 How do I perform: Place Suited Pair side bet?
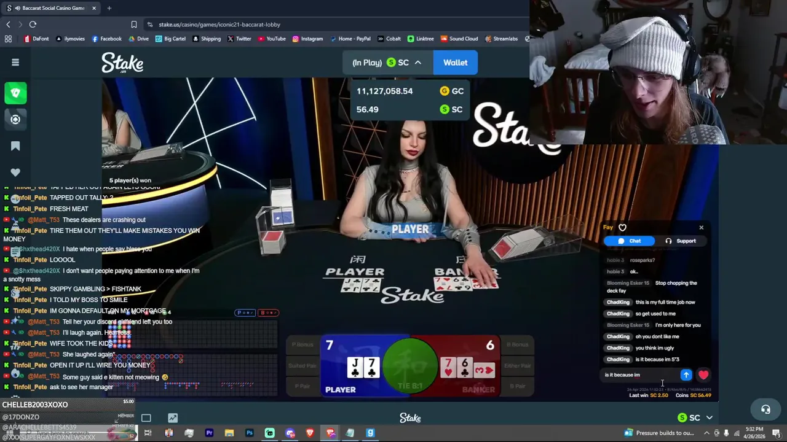click(x=302, y=366)
